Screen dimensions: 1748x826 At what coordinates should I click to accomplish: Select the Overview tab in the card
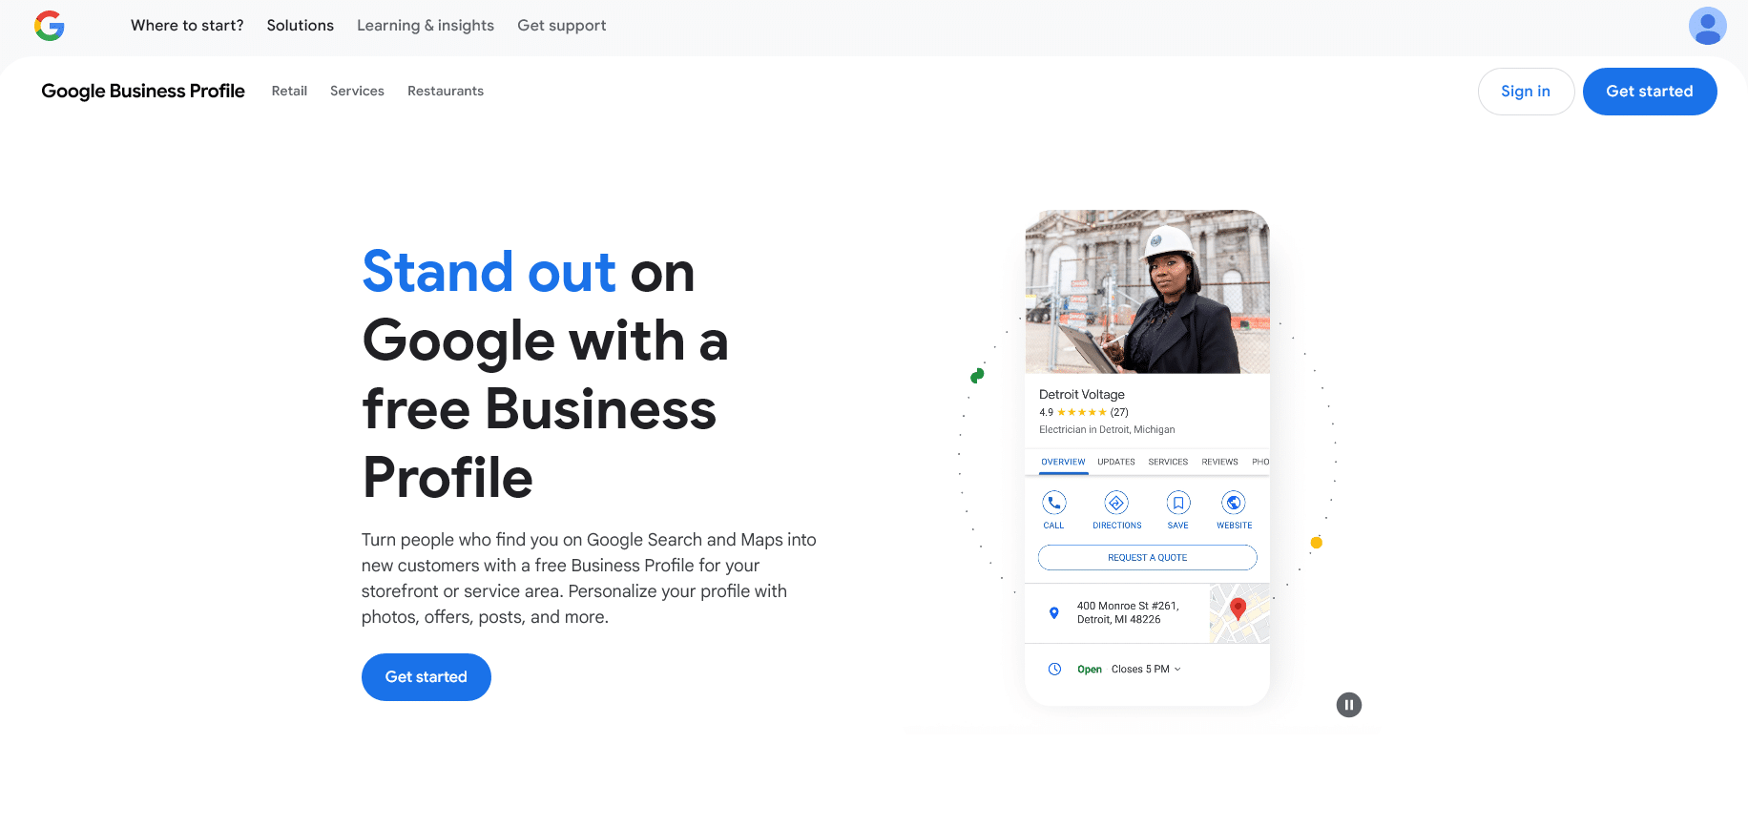[1063, 462]
